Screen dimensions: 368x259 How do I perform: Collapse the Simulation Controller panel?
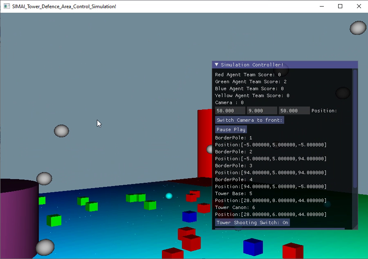point(216,64)
